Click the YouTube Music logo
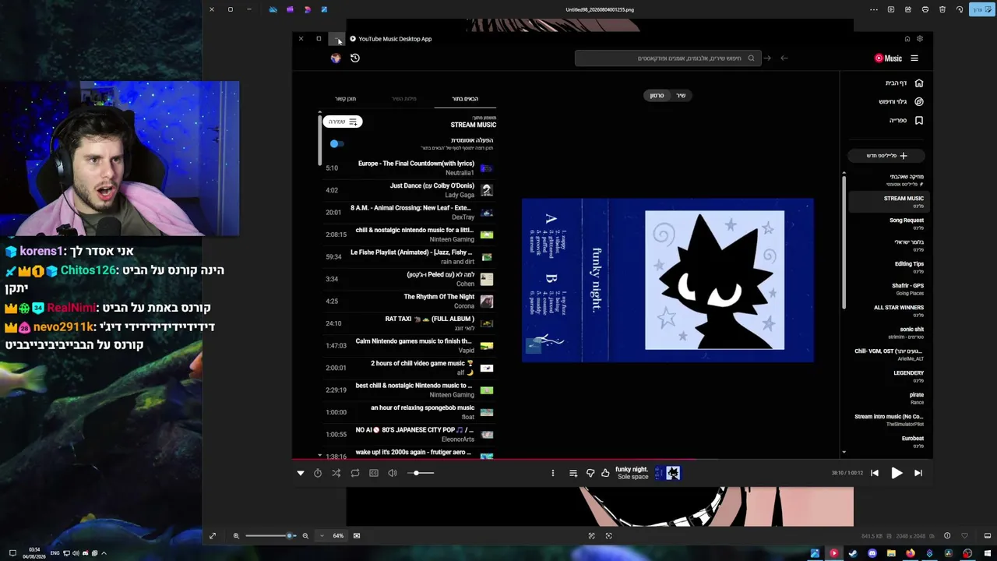The image size is (997, 561). [x=888, y=58]
